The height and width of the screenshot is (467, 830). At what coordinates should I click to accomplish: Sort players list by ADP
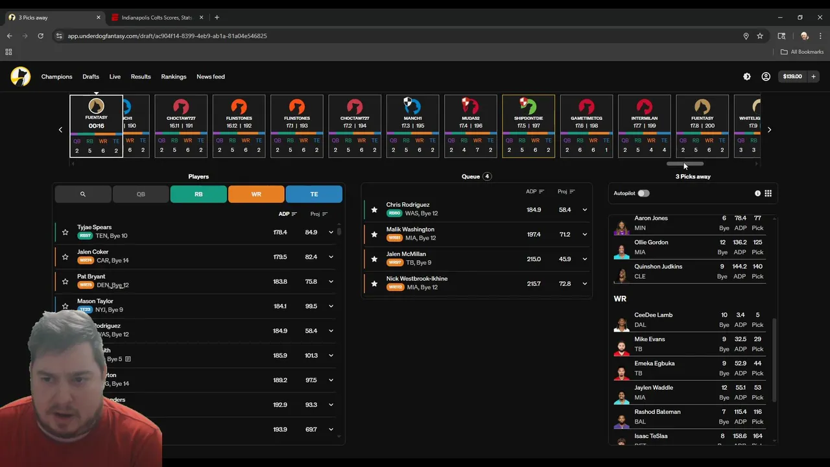coord(287,214)
